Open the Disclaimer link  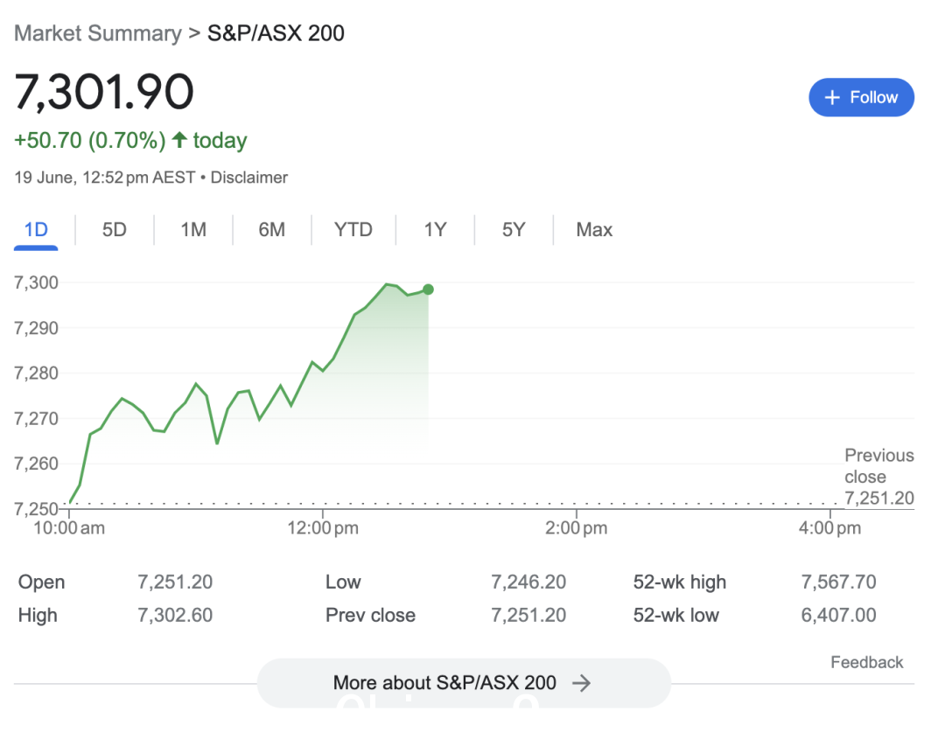point(248,178)
